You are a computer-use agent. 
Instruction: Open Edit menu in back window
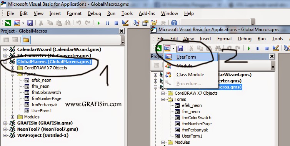click(24, 13)
